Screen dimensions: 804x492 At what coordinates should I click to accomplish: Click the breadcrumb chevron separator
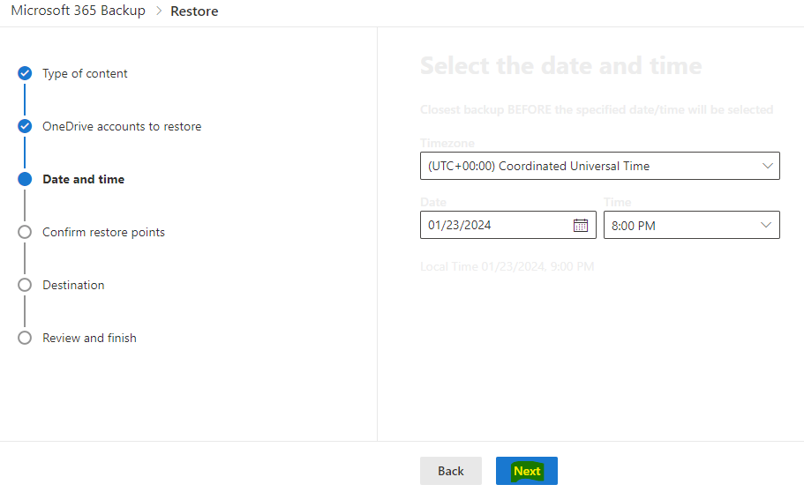[x=159, y=11]
